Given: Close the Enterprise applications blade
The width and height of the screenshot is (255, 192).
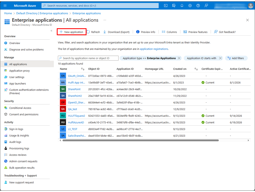Looking at the screenshot, I should click(247, 20).
